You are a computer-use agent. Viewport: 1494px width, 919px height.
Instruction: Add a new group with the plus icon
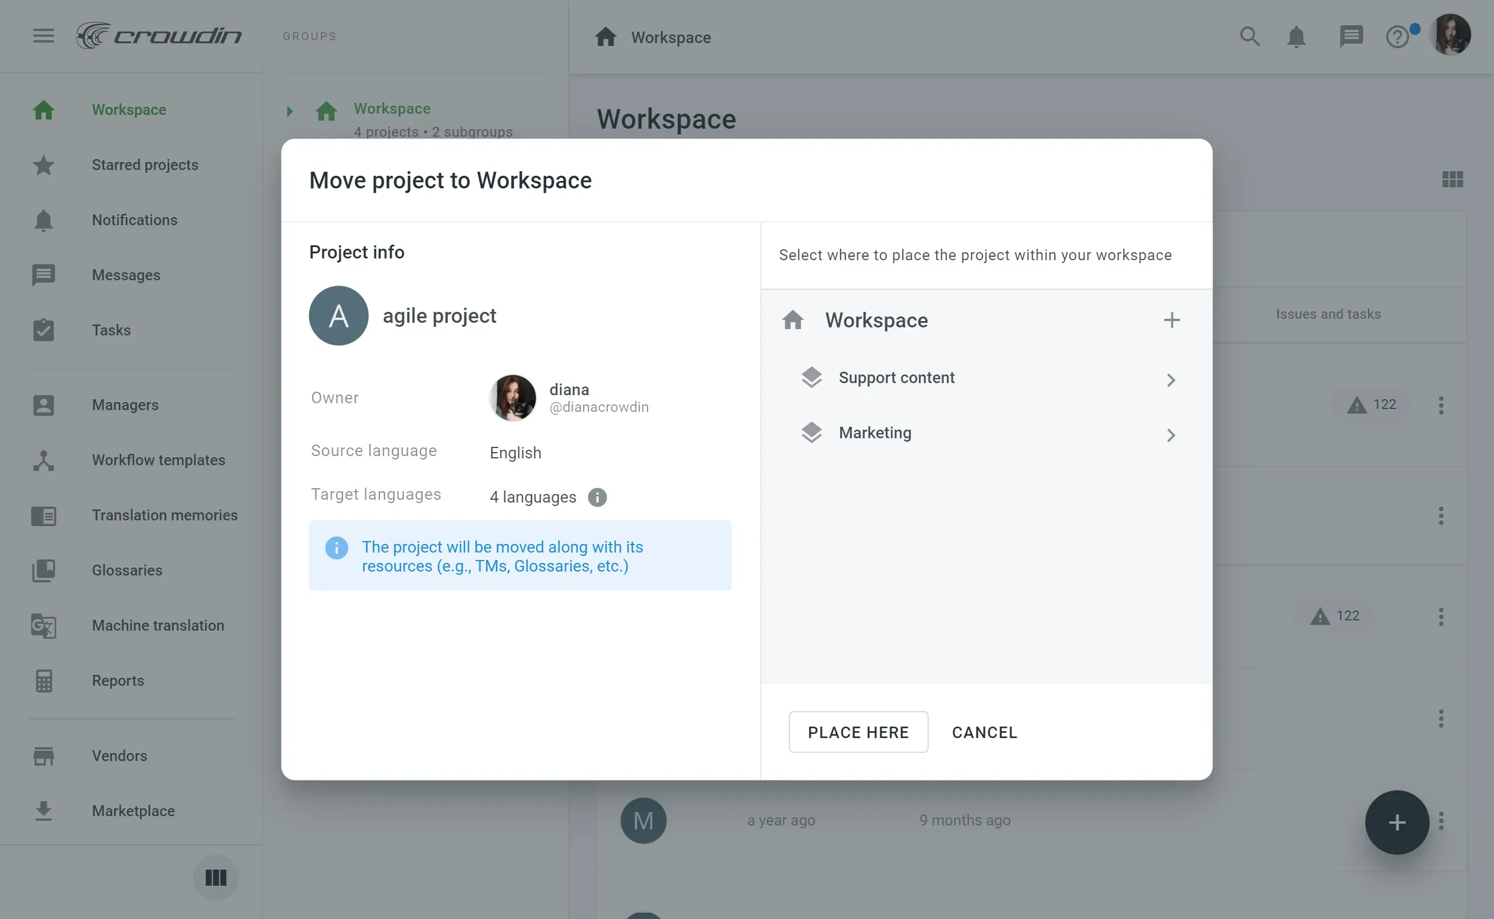1171,320
